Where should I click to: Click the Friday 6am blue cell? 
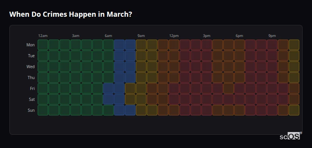click(x=108, y=88)
